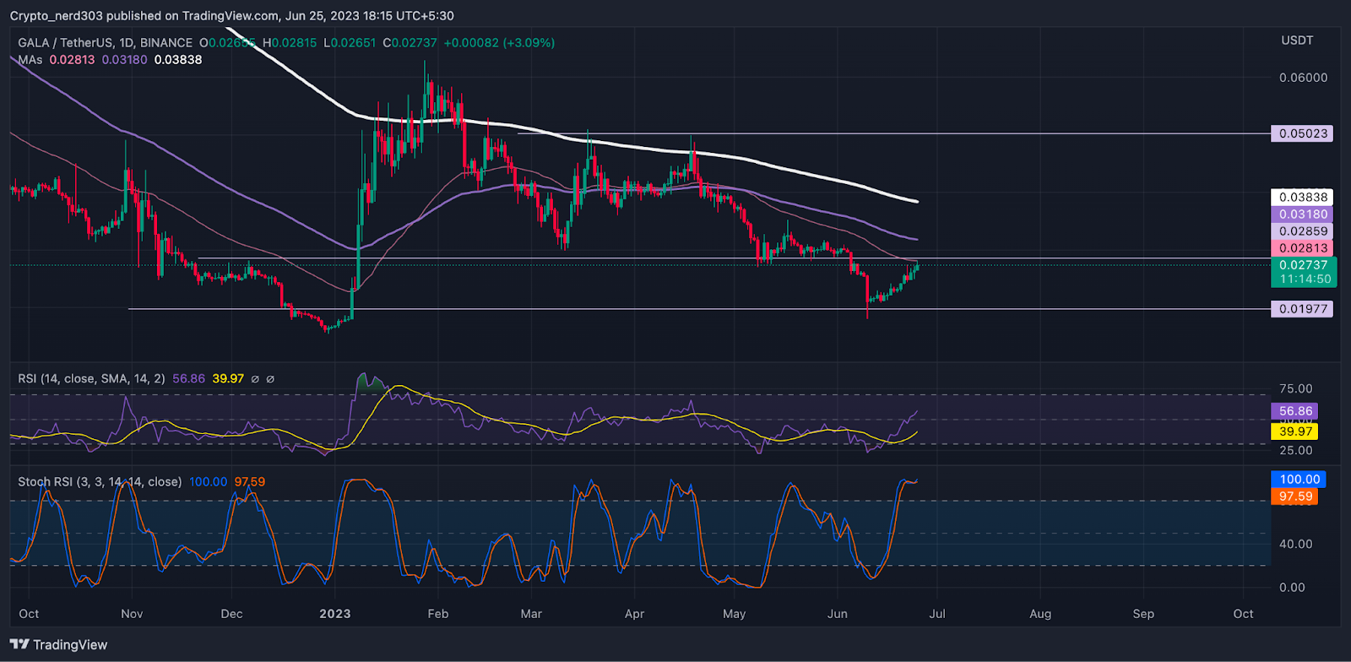Click the Stoch RSI 97.59 orange axis tag
Image resolution: width=1351 pixels, height=662 pixels.
(1294, 496)
